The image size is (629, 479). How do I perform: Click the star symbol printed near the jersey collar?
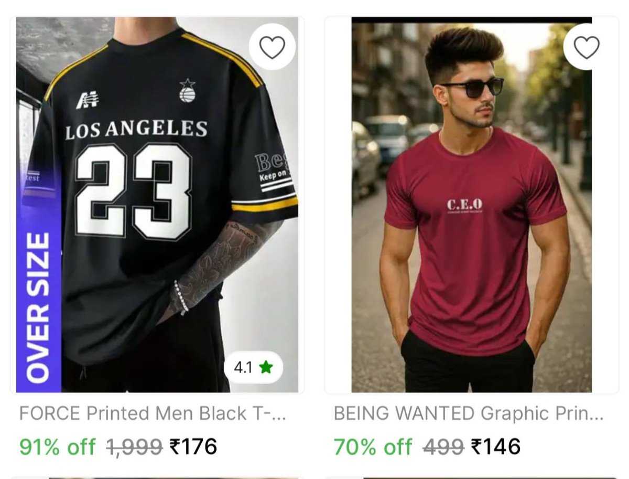click(187, 83)
